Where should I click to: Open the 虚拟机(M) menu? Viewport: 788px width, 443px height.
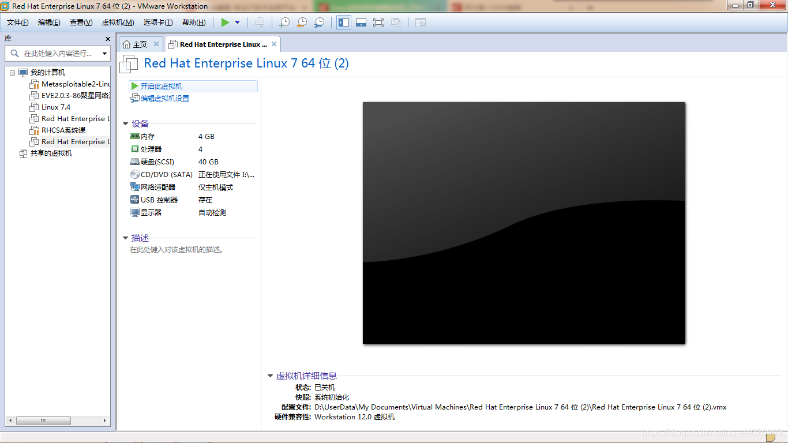click(118, 22)
